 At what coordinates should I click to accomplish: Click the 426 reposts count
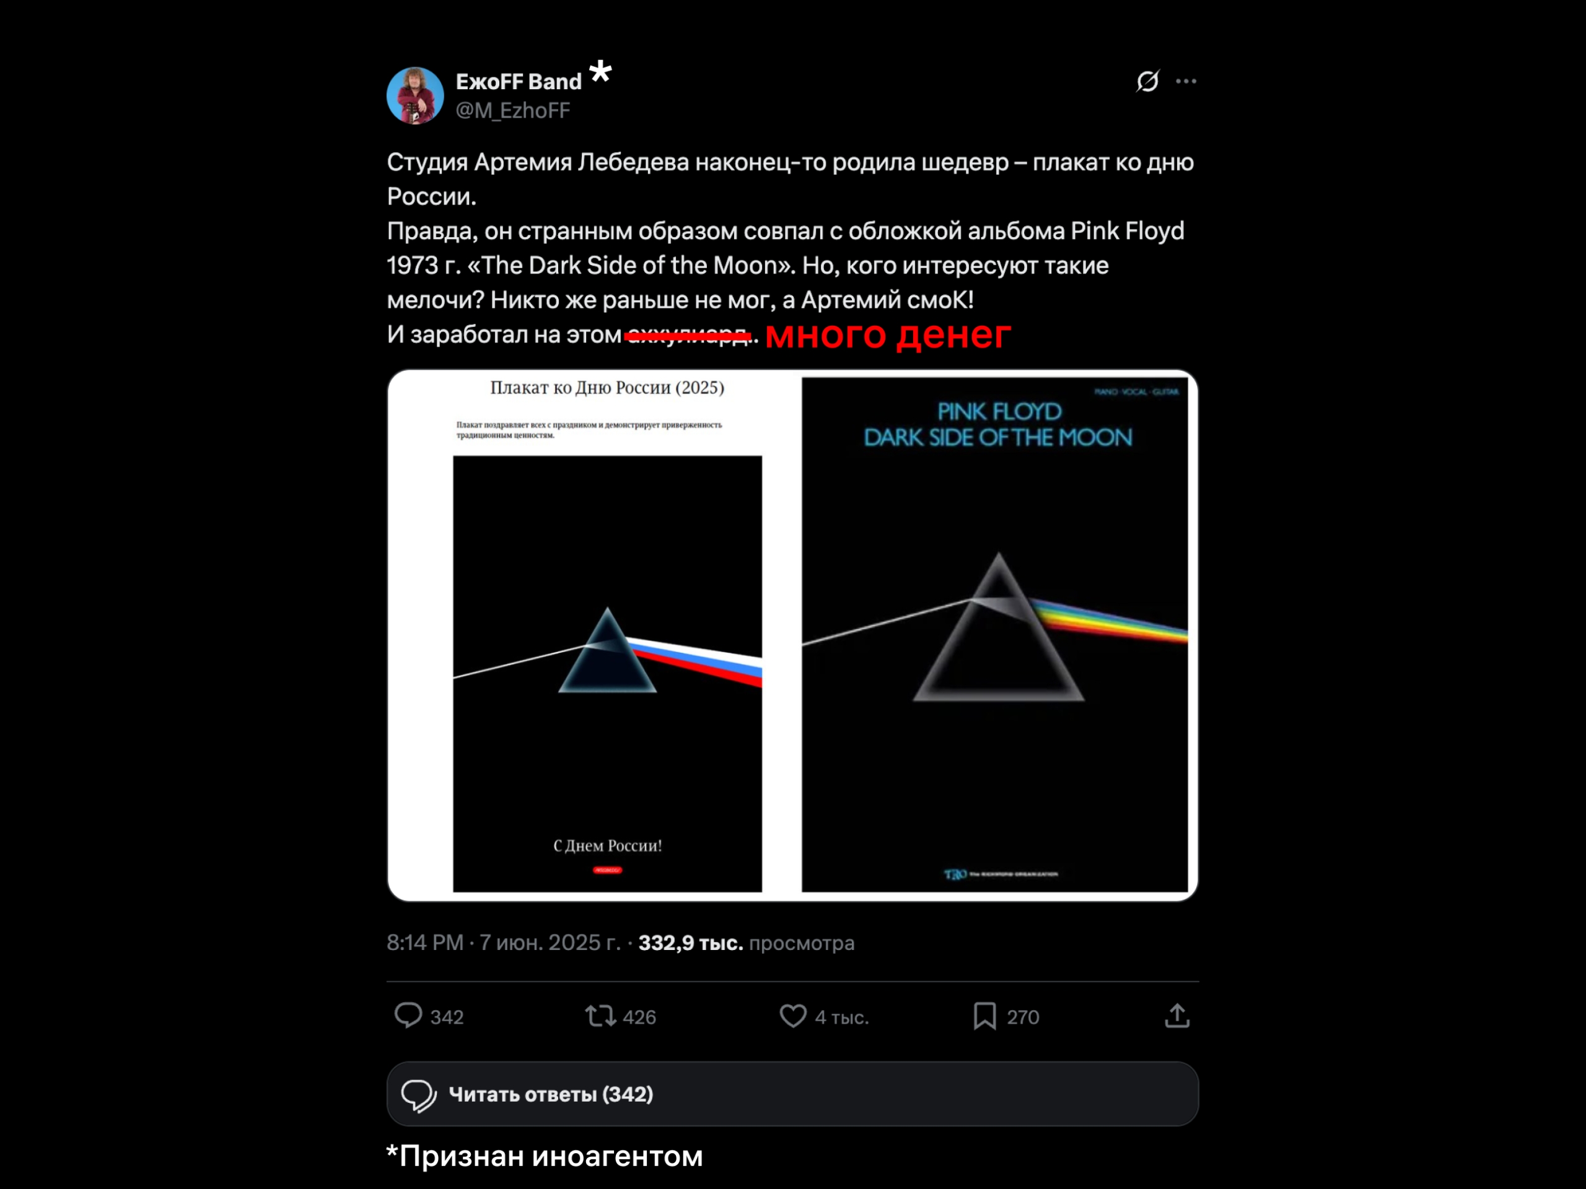[x=639, y=1017]
